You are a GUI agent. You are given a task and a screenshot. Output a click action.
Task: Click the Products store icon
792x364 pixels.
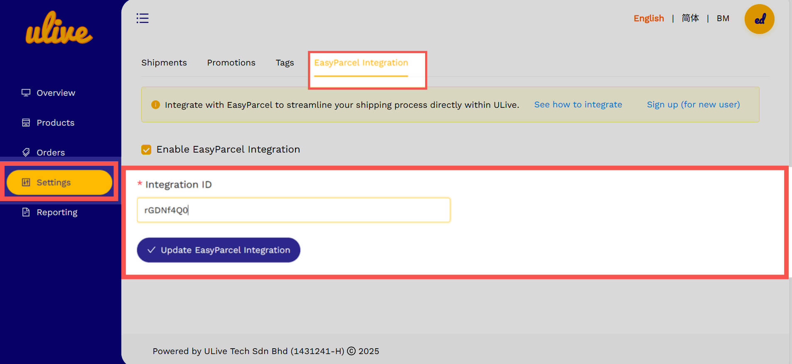[26, 123]
